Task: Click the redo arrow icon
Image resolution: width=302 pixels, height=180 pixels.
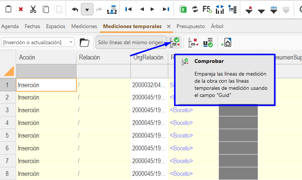Action: (99, 9)
